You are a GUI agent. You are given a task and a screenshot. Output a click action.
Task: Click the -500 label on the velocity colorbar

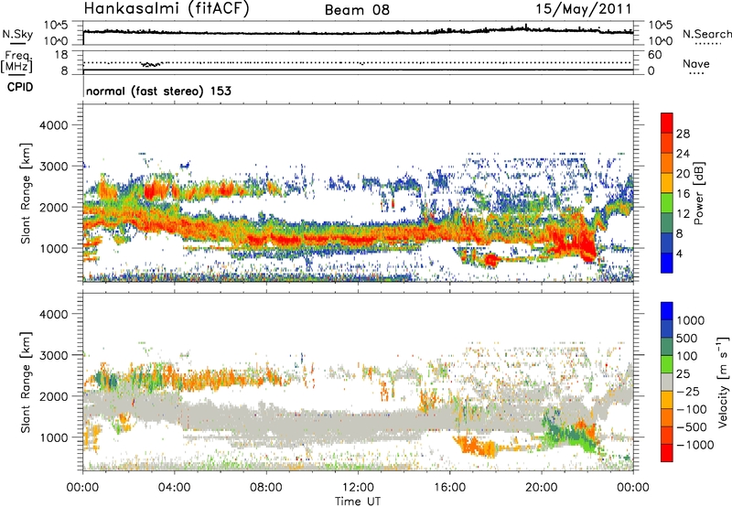[x=693, y=427]
